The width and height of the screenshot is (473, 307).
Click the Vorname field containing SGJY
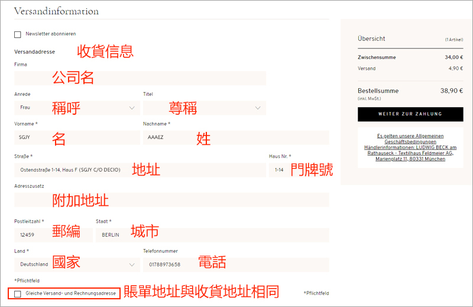pos(77,137)
